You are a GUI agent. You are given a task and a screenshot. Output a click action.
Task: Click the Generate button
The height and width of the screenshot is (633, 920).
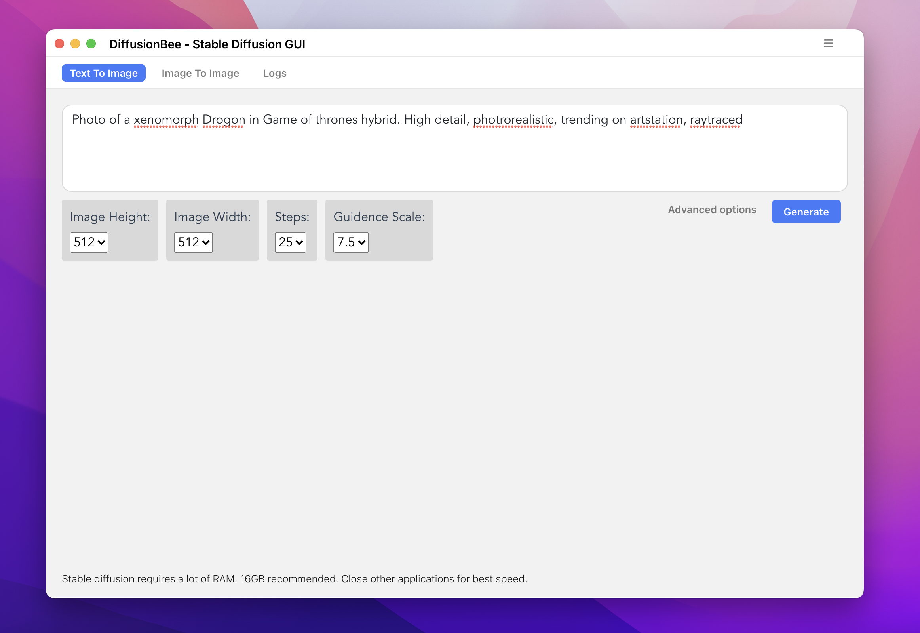[x=805, y=211]
